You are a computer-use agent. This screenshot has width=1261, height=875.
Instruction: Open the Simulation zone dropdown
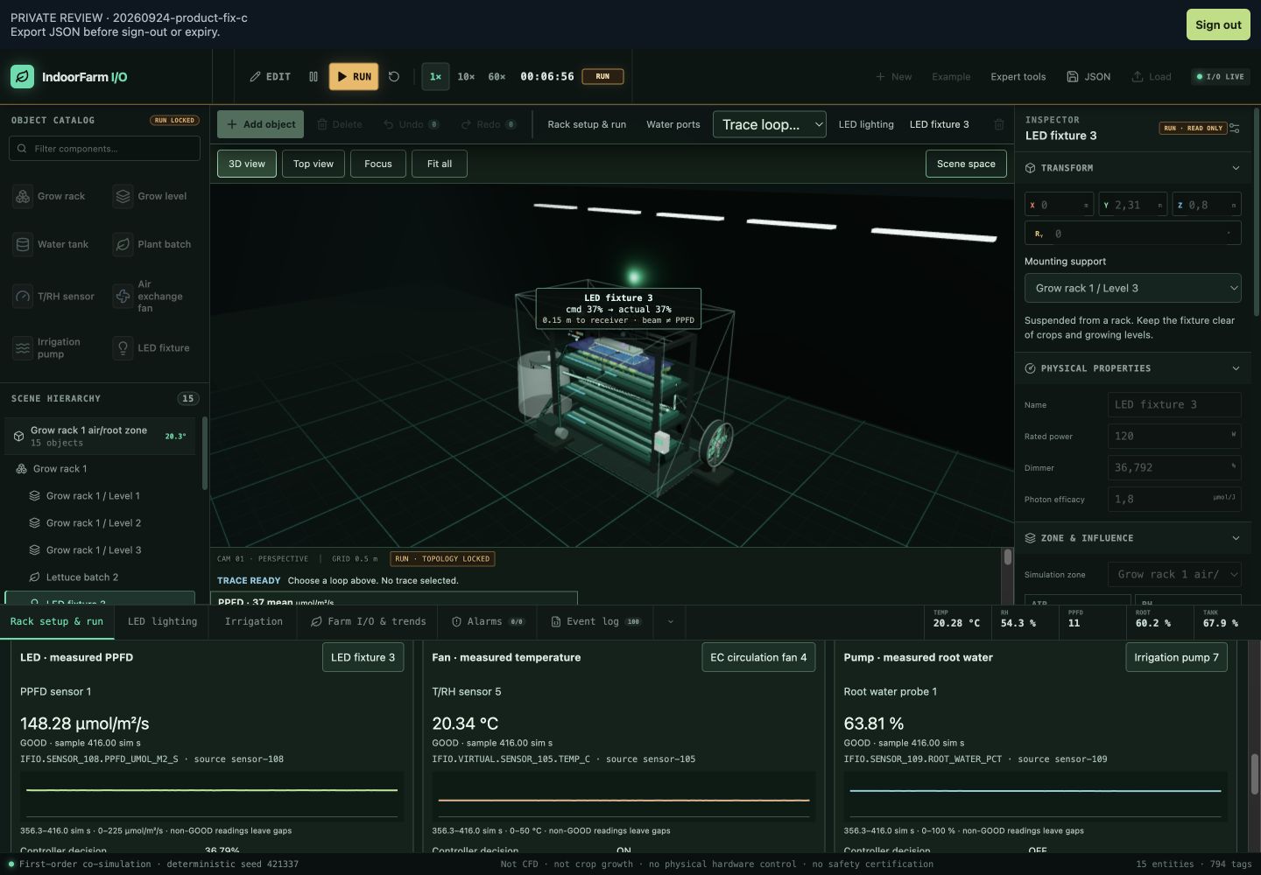pos(1174,574)
